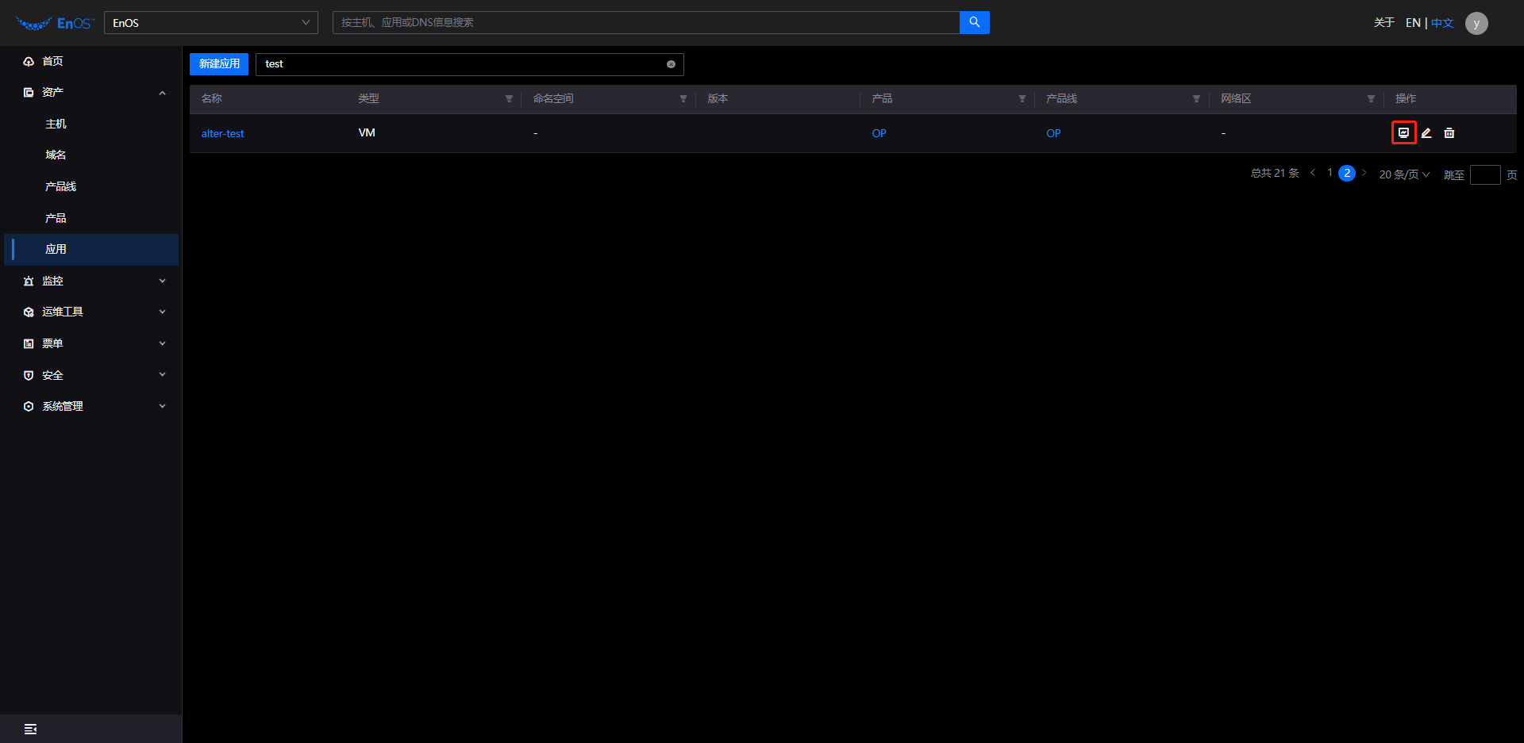Select page 2 in pagination
Image resolution: width=1524 pixels, height=743 pixels.
click(x=1347, y=173)
